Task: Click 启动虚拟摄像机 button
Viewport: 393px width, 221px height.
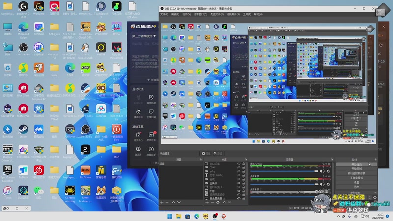Action: point(357,173)
